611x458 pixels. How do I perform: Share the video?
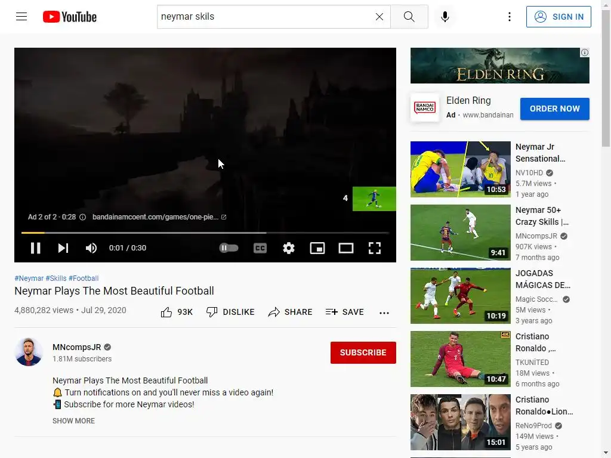pos(291,312)
